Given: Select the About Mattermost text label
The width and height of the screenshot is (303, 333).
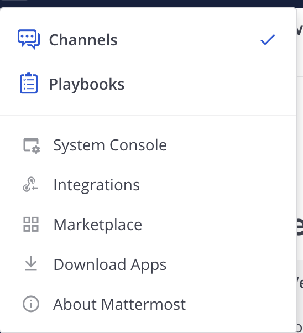Looking at the screenshot, I should [119, 304].
